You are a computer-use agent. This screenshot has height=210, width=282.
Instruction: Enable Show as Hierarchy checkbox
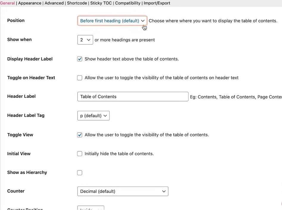(x=80, y=173)
